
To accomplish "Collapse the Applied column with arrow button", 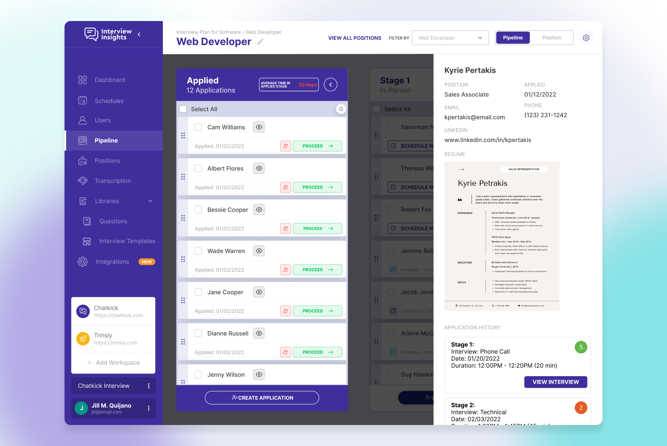I will [x=330, y=85].
